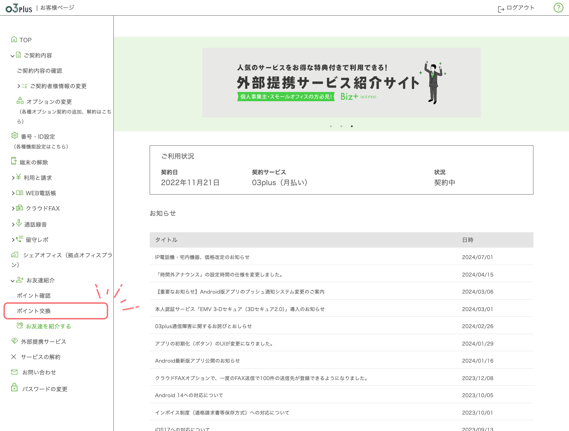Select the first carousel indicator dot

point(331,126)
